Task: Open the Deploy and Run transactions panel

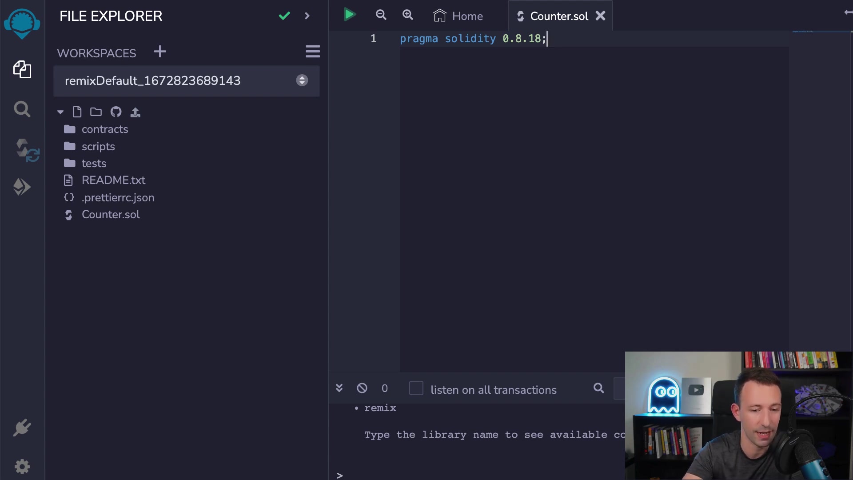Action: click(22, 187)
